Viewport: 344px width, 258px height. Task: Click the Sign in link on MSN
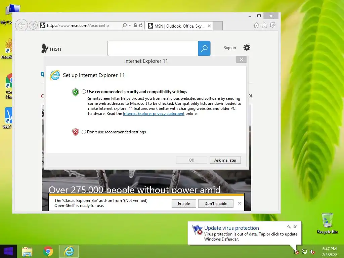tap(230, 48)
